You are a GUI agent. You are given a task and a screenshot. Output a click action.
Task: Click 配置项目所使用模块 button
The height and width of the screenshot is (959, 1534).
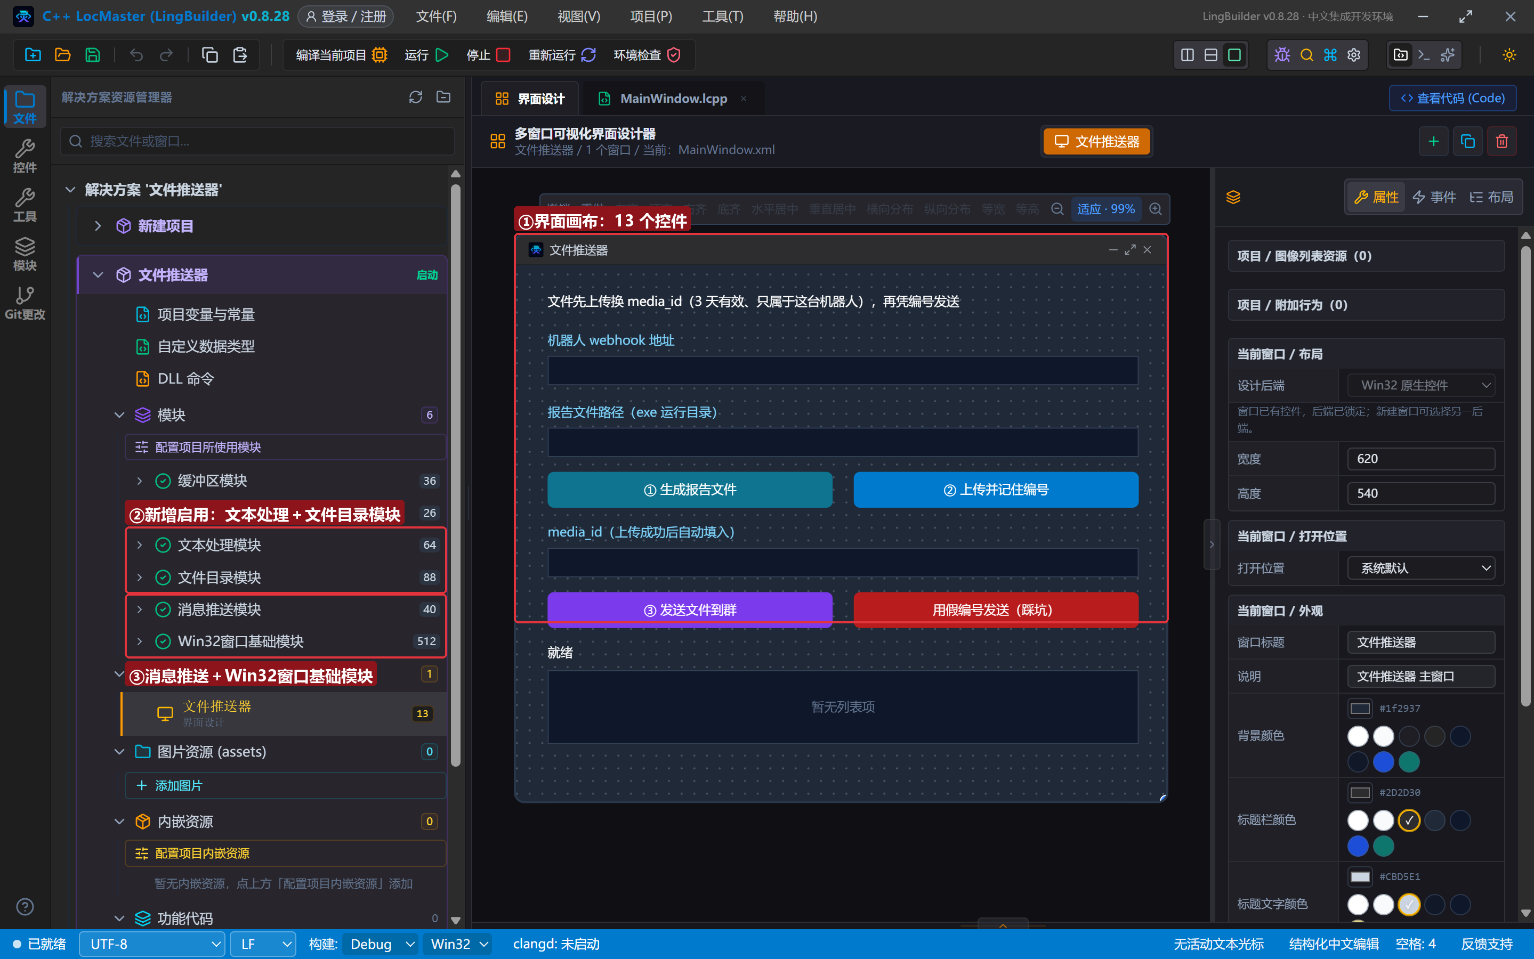pyautogui.click(x=286, y=447)
